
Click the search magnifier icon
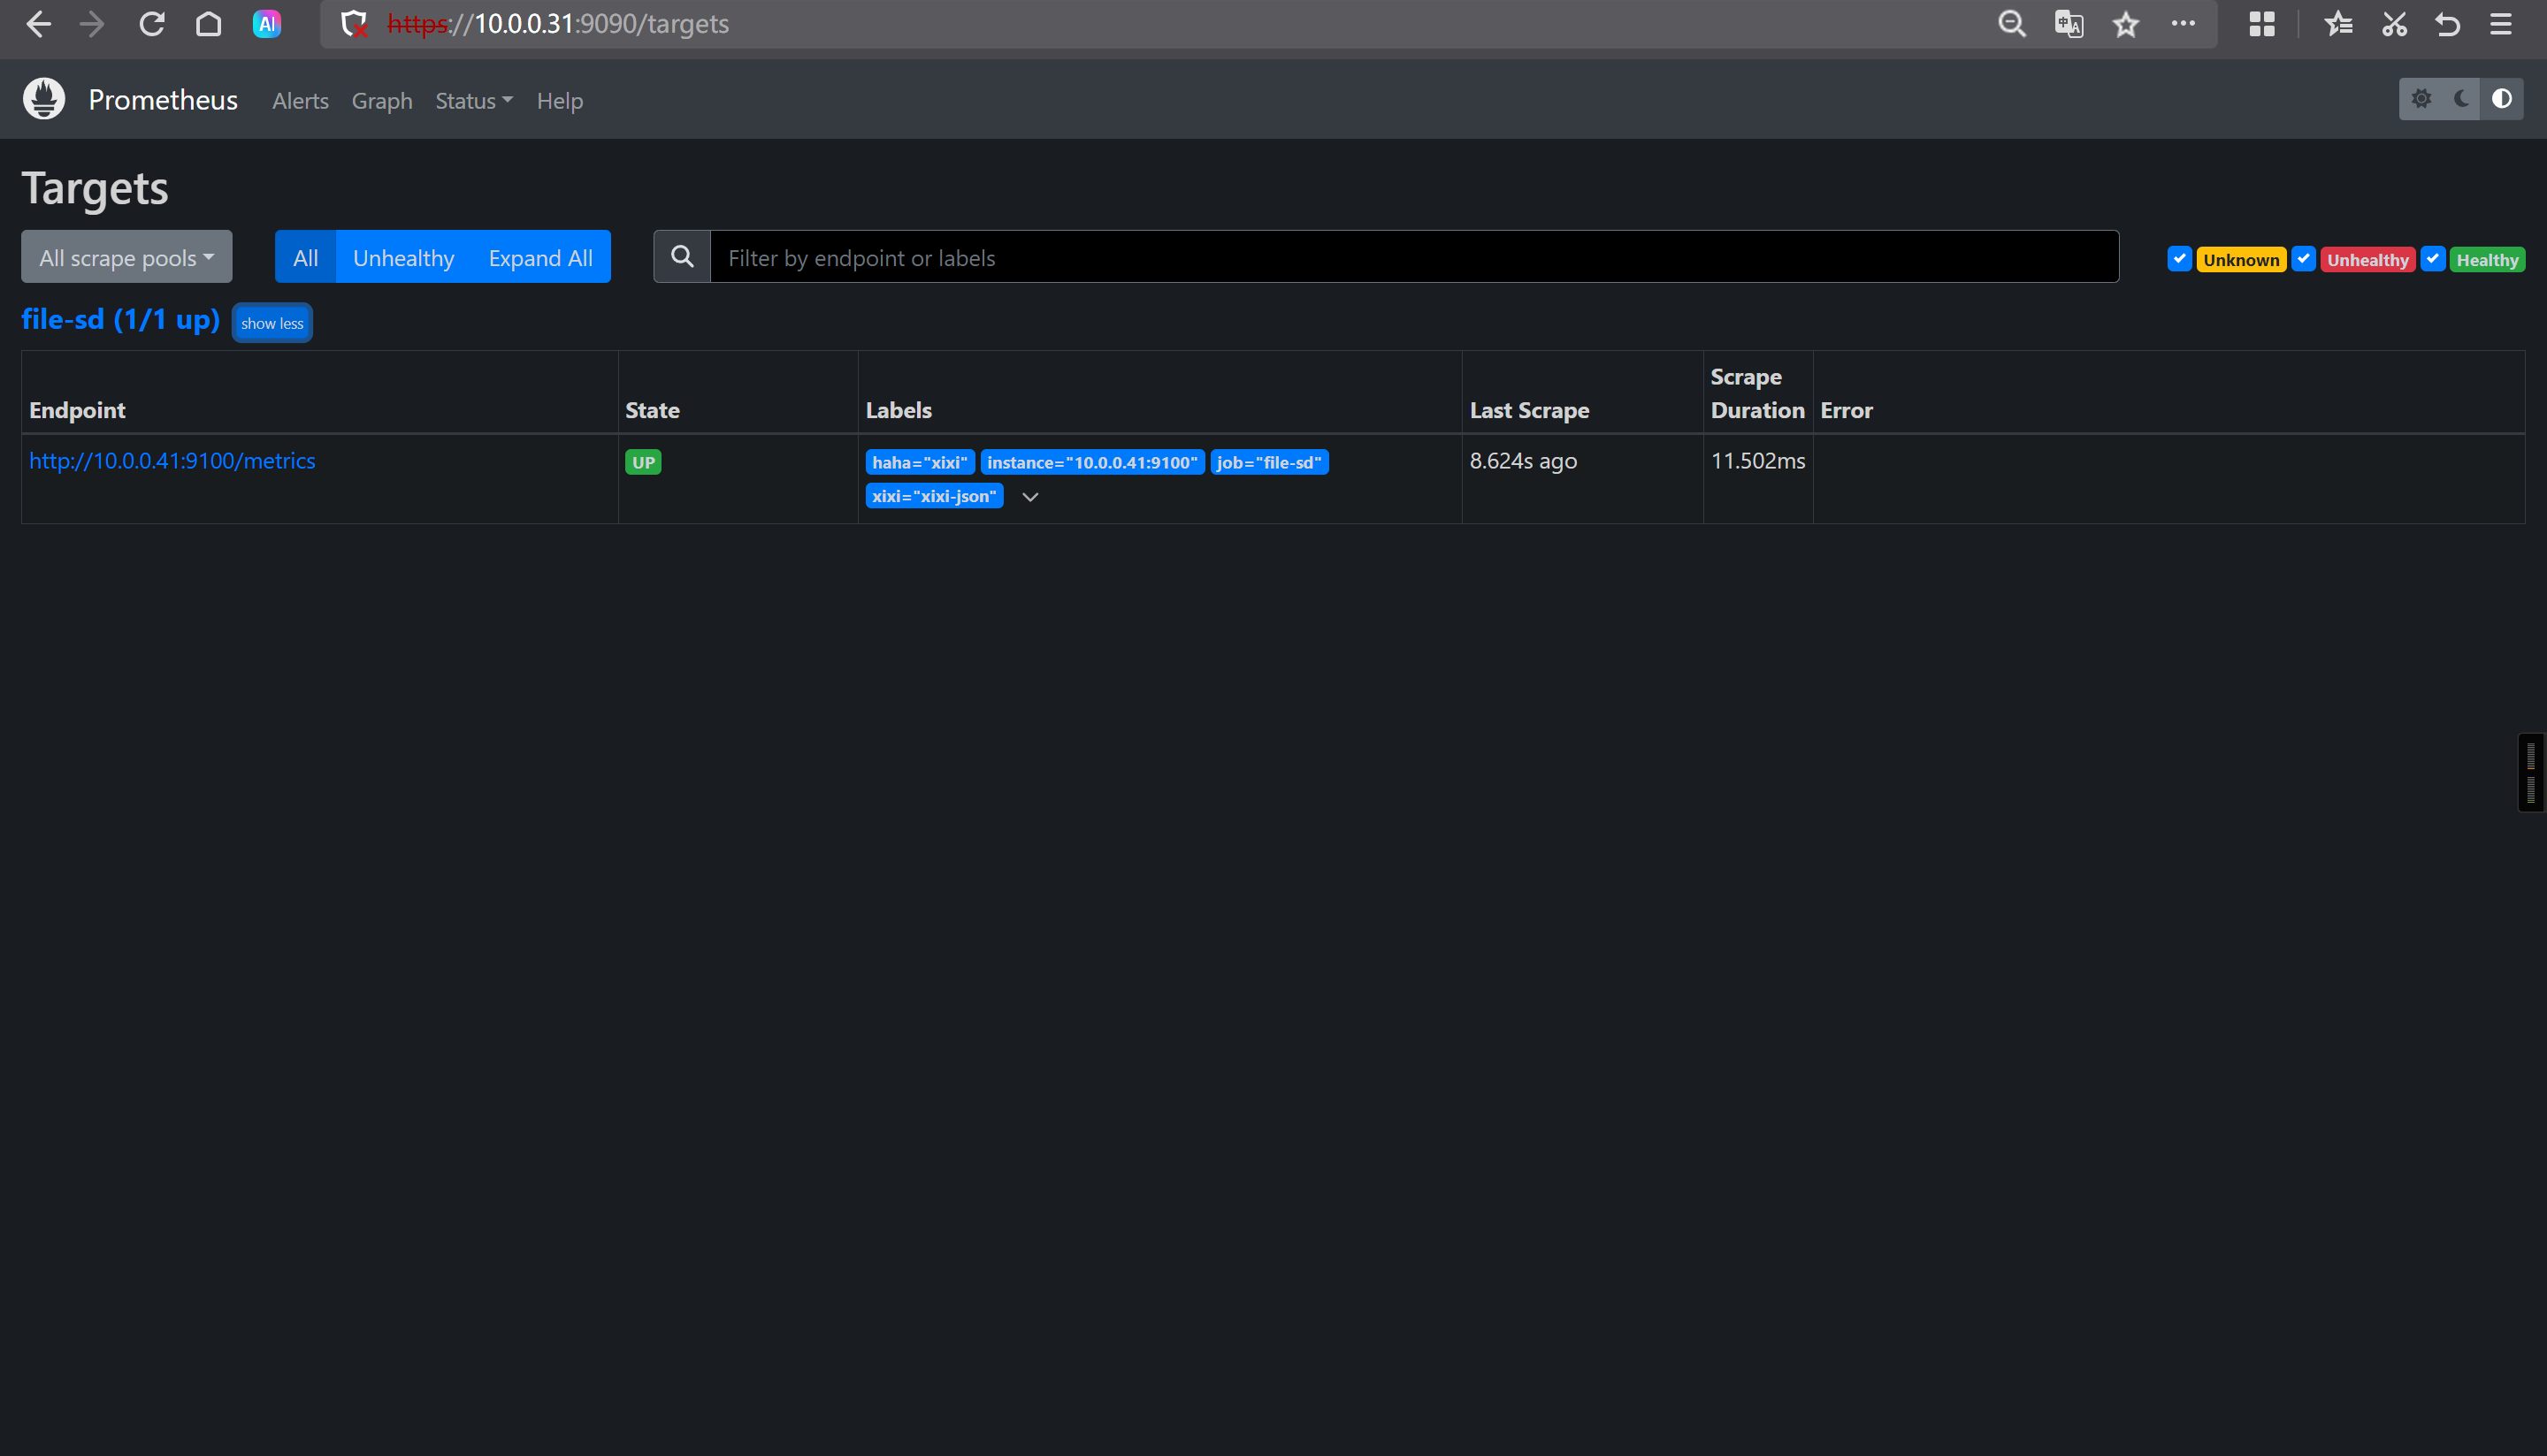click(682, 257)
